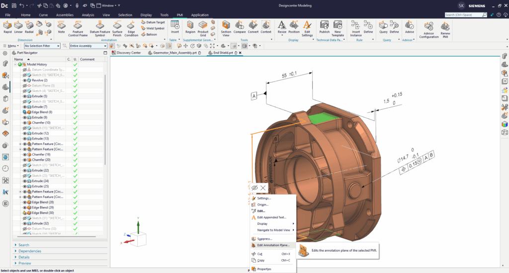Click the Feature Control Frame tool
Viewport: 509px width, 273px height.
click(x=78, y=26)
